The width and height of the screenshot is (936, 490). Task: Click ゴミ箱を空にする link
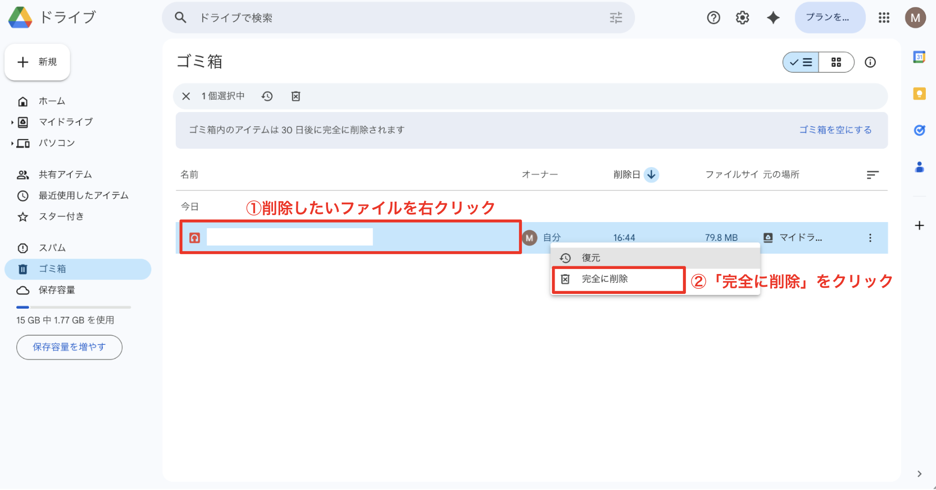coord(835,130)
